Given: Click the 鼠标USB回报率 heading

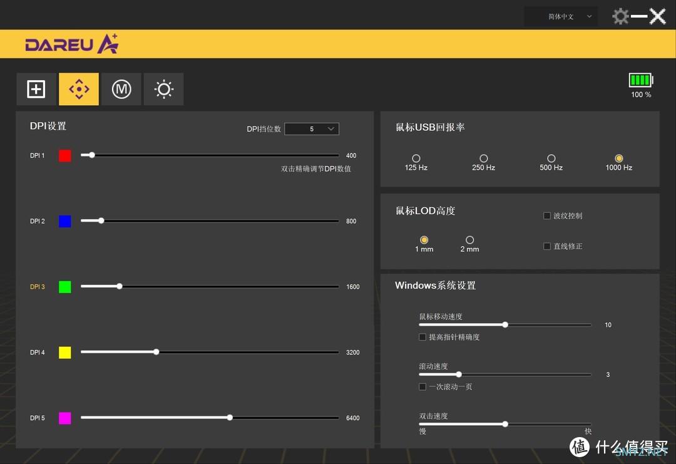Looking at the screenshot, I should (430, 127).
